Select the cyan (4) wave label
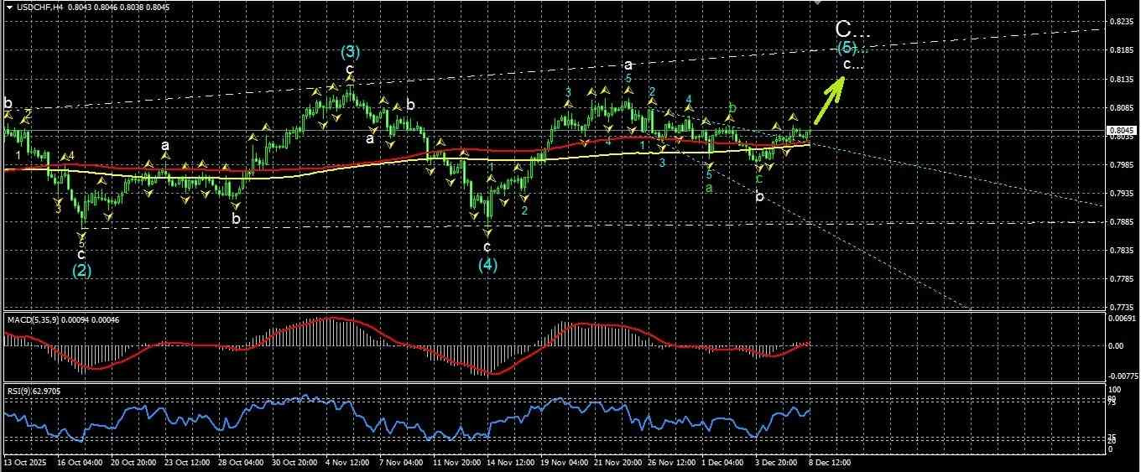1141x472 pixels. [488, 265]
